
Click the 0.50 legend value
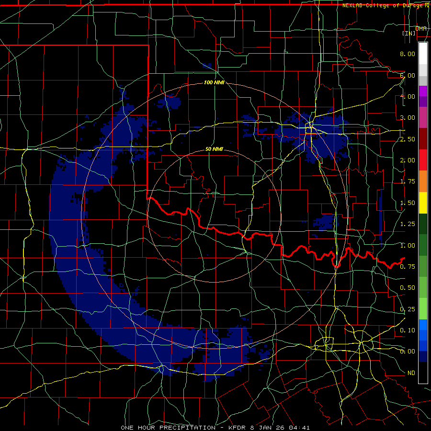[408, 288]
